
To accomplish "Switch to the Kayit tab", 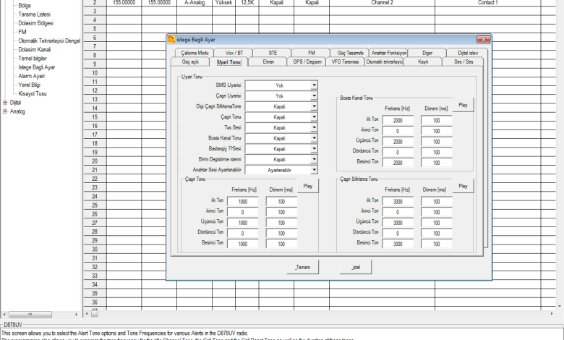I will [x=423, y=62].
